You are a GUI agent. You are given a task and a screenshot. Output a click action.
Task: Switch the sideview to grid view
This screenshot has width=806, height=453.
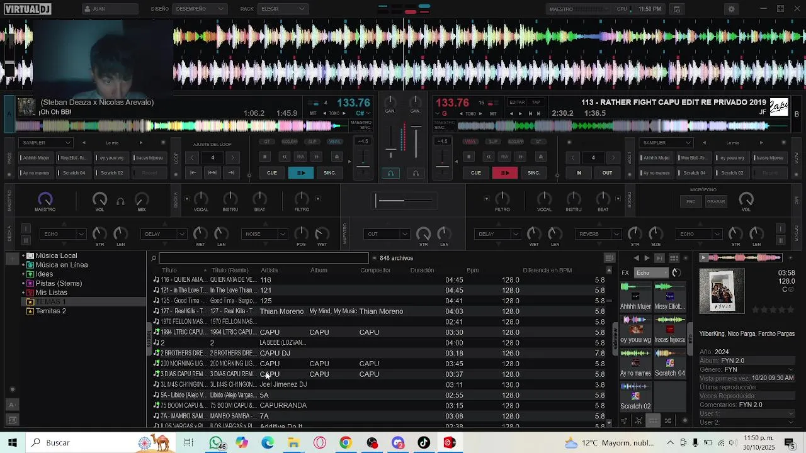coord(674,259)
